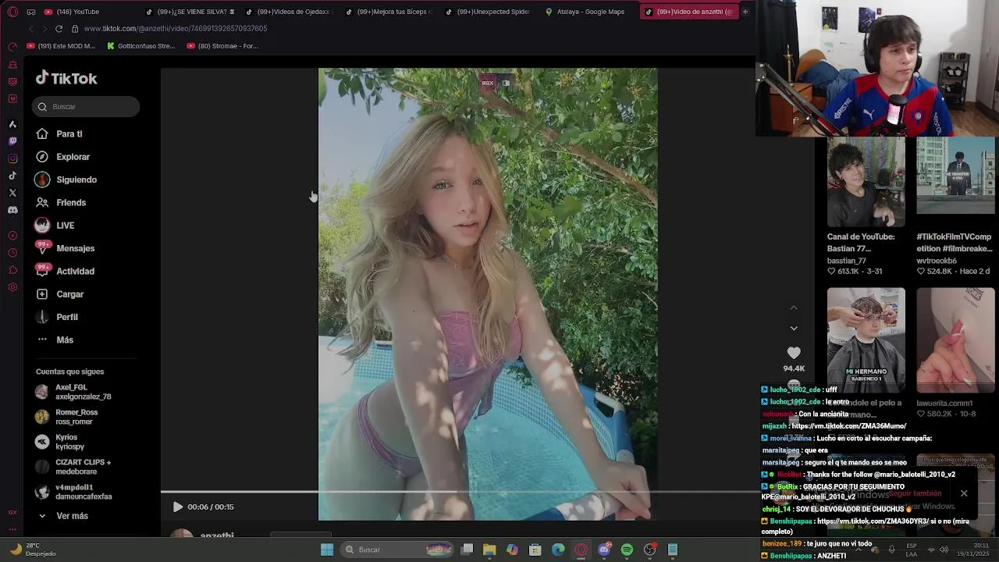Open TikTok in Opera sidebar
This screenshot has width=999, height=562.
[x=12, y=176]
